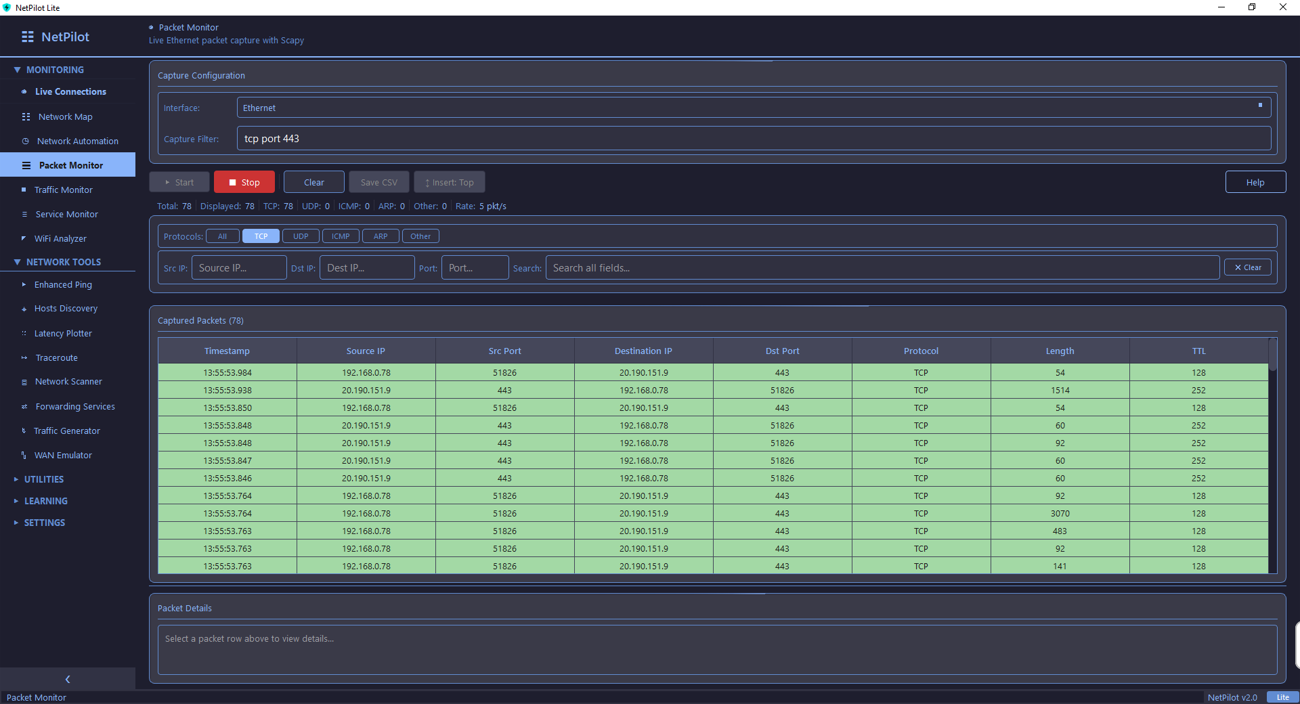This screenshot has width=1300, height=704.
Task: Click the hamburger menu beside NetPilot
Action: [27, 37]
